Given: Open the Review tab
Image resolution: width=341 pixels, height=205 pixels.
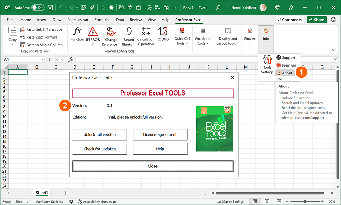Looking at the screenshot, I should pyautogui.click(x=135, y=20).
